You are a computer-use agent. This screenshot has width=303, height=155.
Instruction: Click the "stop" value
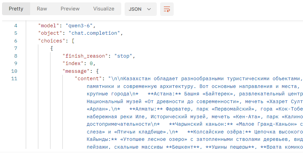[x=123, y=56]
